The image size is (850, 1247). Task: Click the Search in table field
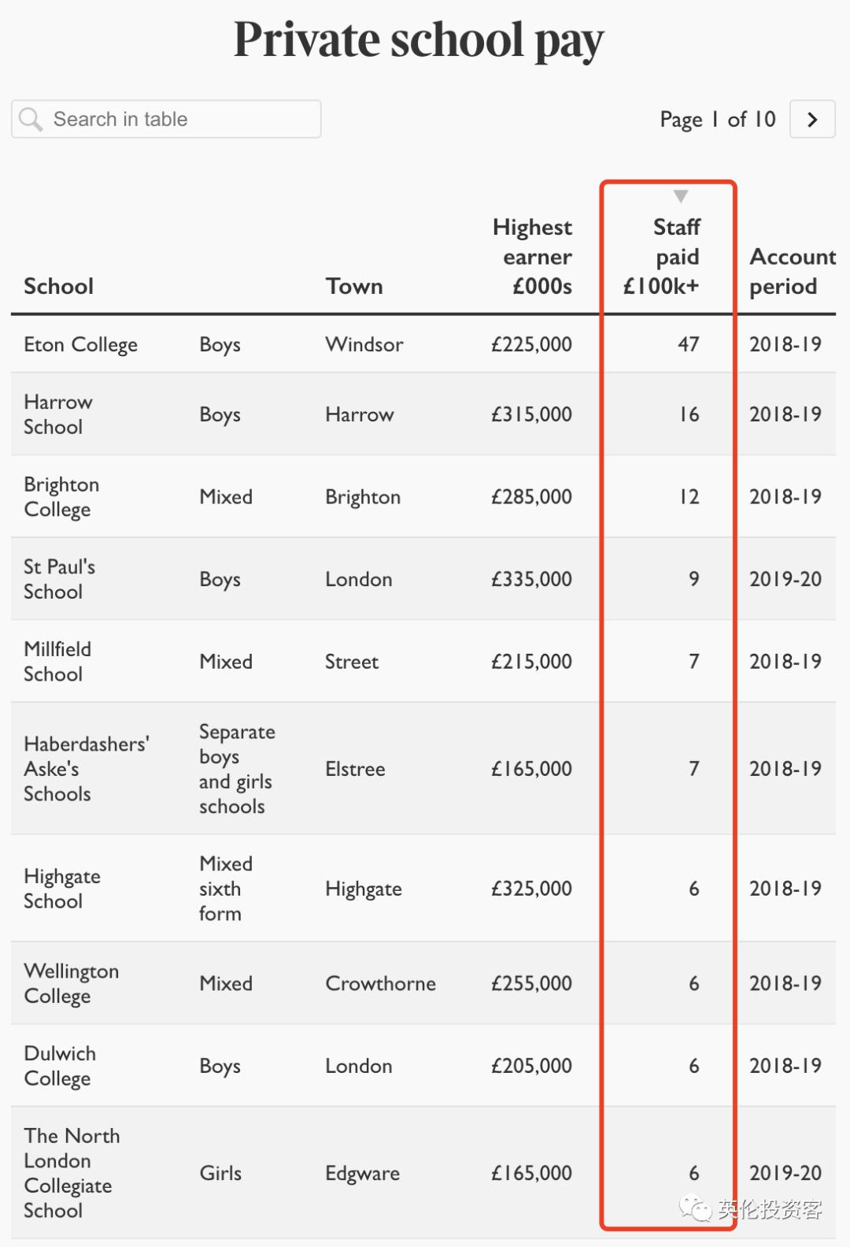coord(181,119)
